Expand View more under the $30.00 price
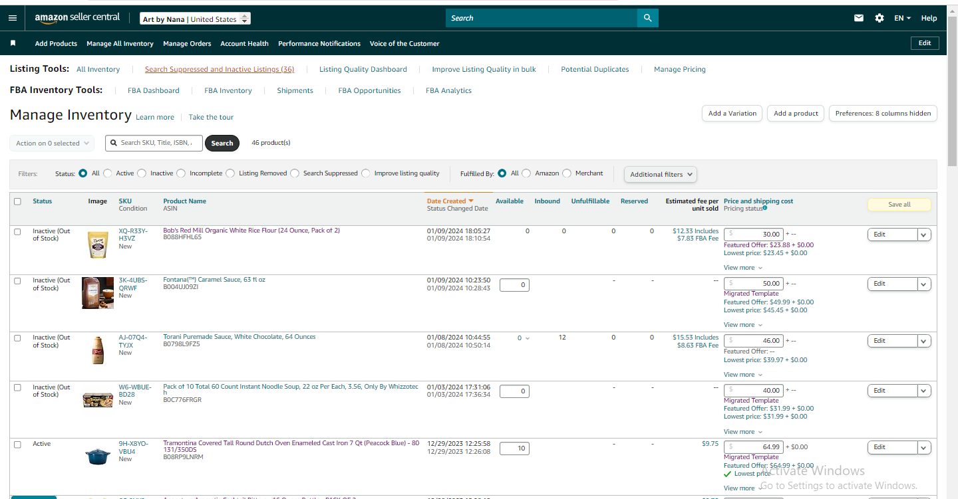The image size is (958, 499). pos(742,268)
